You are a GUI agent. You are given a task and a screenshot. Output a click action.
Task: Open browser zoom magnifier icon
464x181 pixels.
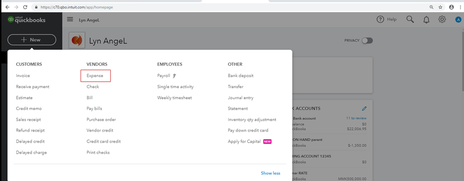point(432,7)
